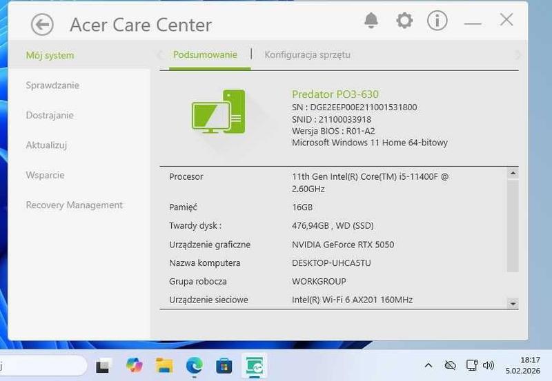552x381 pixels.
Task: Click the spec list scrollbar thumb
Action: (x=513, y=226)
